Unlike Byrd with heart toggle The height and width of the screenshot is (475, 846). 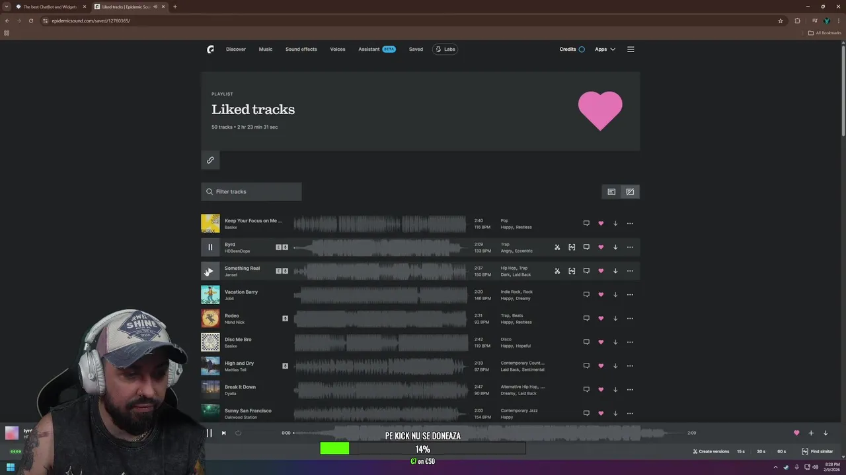click(x=601, y=247)
